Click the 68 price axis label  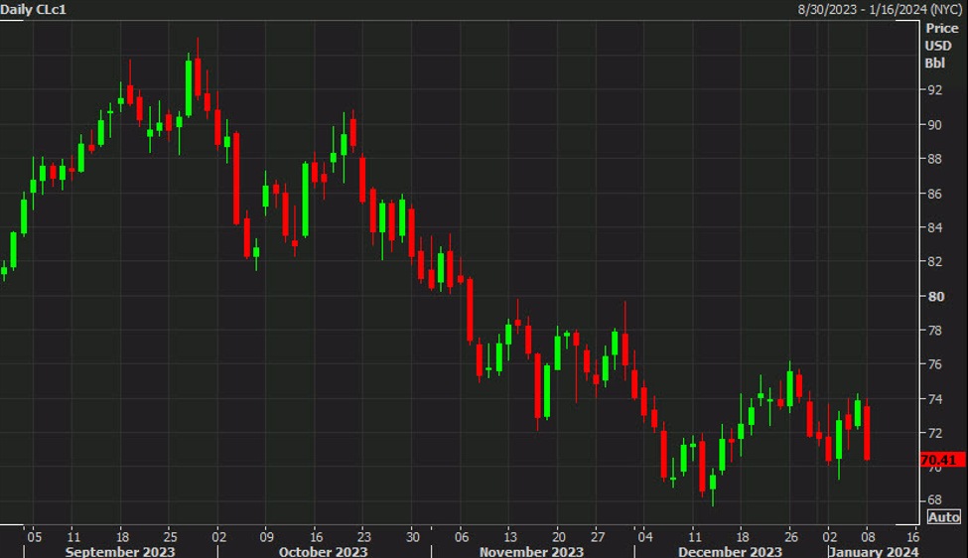tap(934, 498)
